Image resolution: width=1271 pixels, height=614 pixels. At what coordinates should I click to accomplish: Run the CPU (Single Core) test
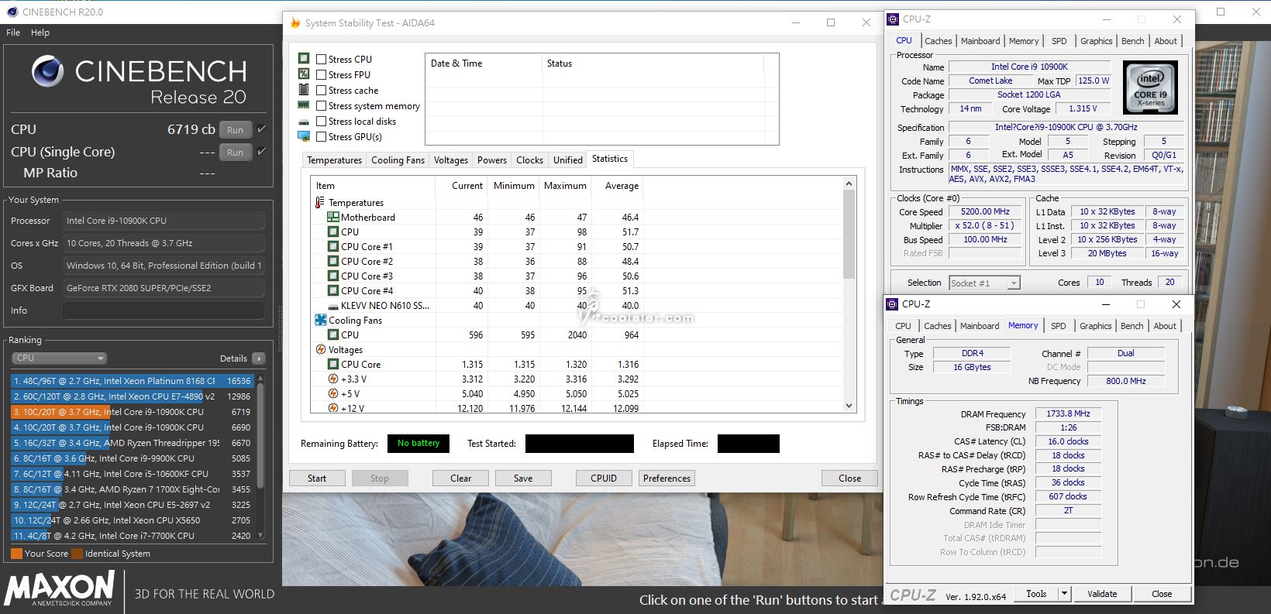(x=236, y=153)
